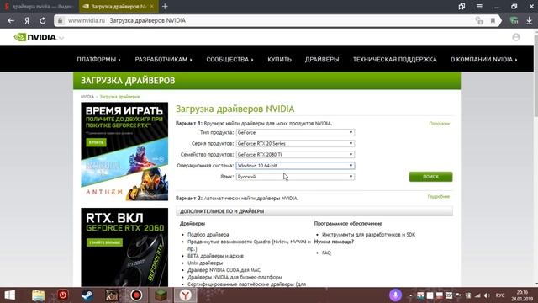Open the Windows Start menu
Viewport: 538px width, 303px height.
pyautogui.click(x=9, y=295)
